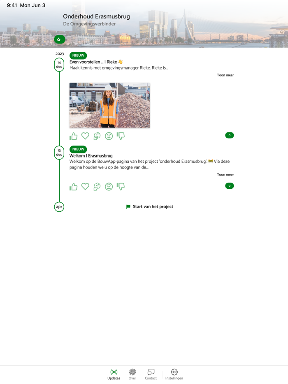
Task: Like the Welkom post with thumbs up
Action: click(73, 187)
